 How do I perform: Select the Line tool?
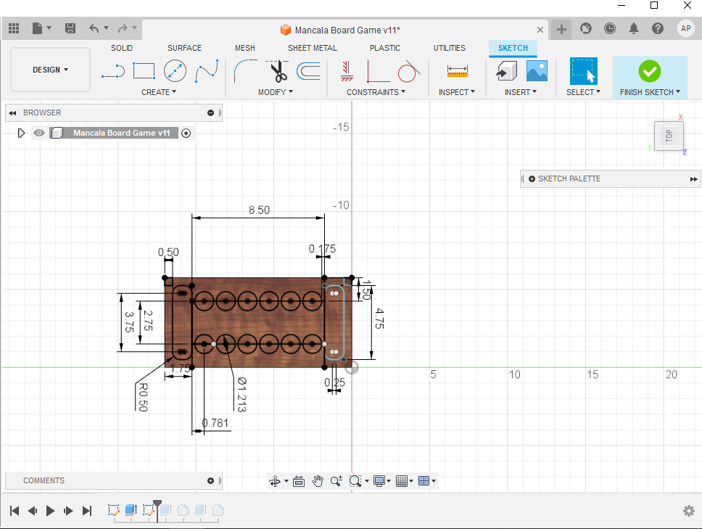coord(113,71)
